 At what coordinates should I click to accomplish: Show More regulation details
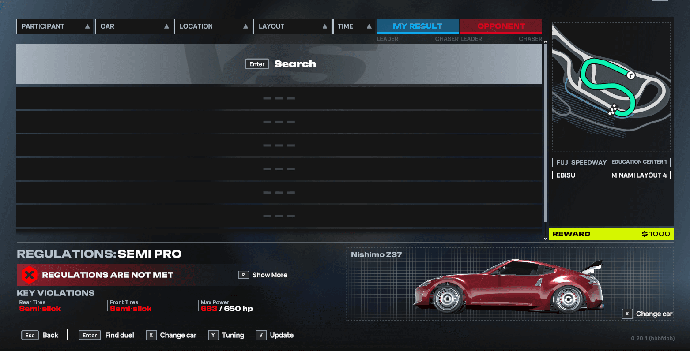[x=270, y=275]
